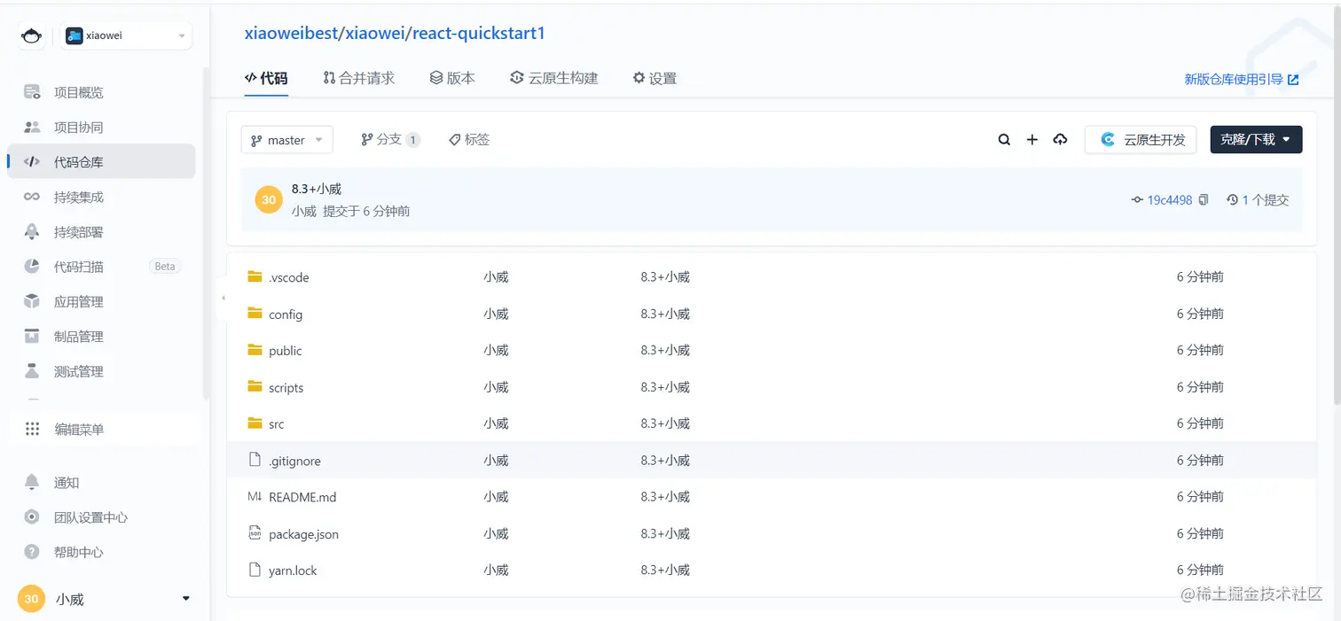Open 制品管理 in the sidebar
Screen dimensions: 1341x621
(x=100, y=337)
